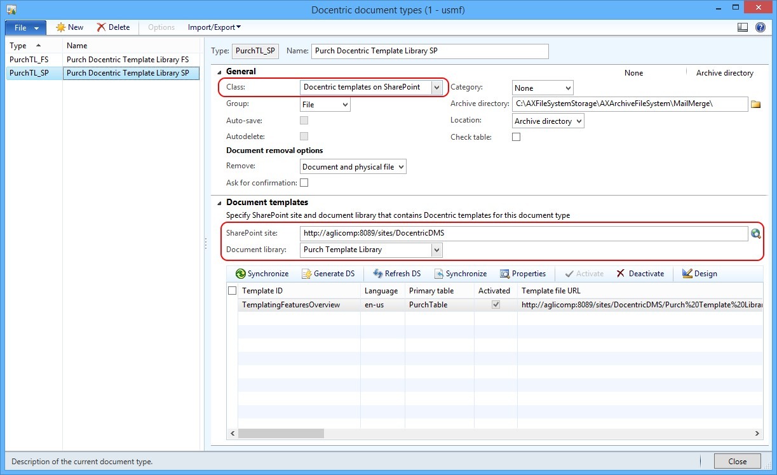Click the splitter handle between list and details
The height and width of the screenshot is (475, 777).
click(x=206, y=244)
